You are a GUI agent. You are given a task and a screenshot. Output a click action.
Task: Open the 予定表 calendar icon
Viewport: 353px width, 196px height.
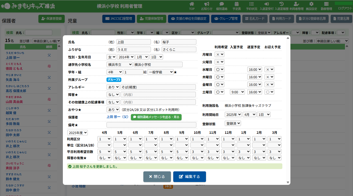[237, 4]
